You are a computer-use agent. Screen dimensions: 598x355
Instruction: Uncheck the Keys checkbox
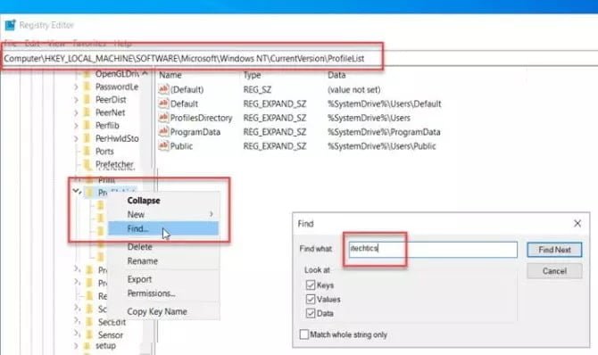311,285
